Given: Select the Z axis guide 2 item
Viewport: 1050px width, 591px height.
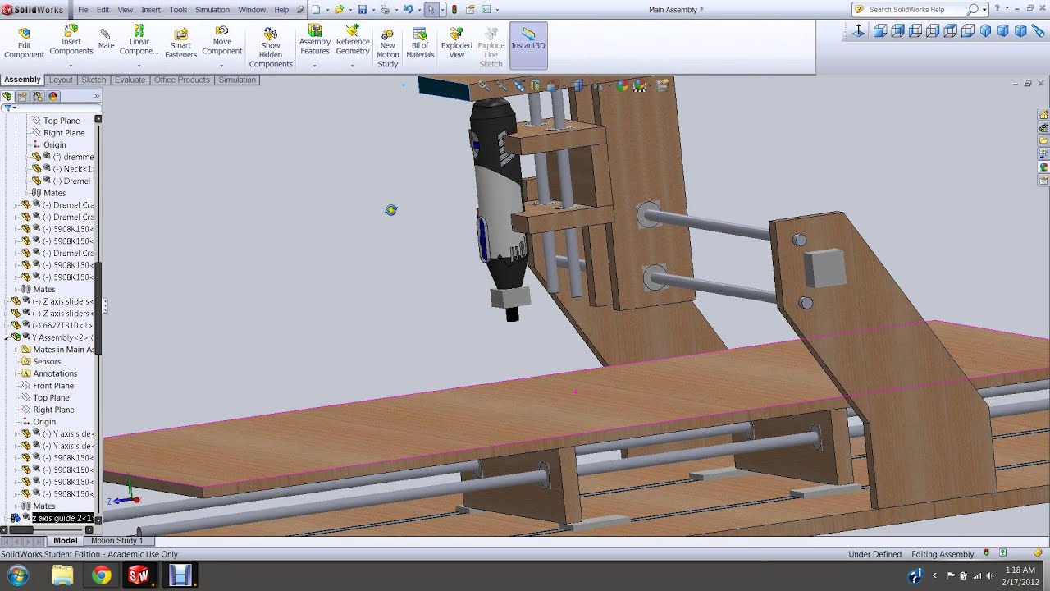Looking at the screenshot, I should [x=62, y=518].
